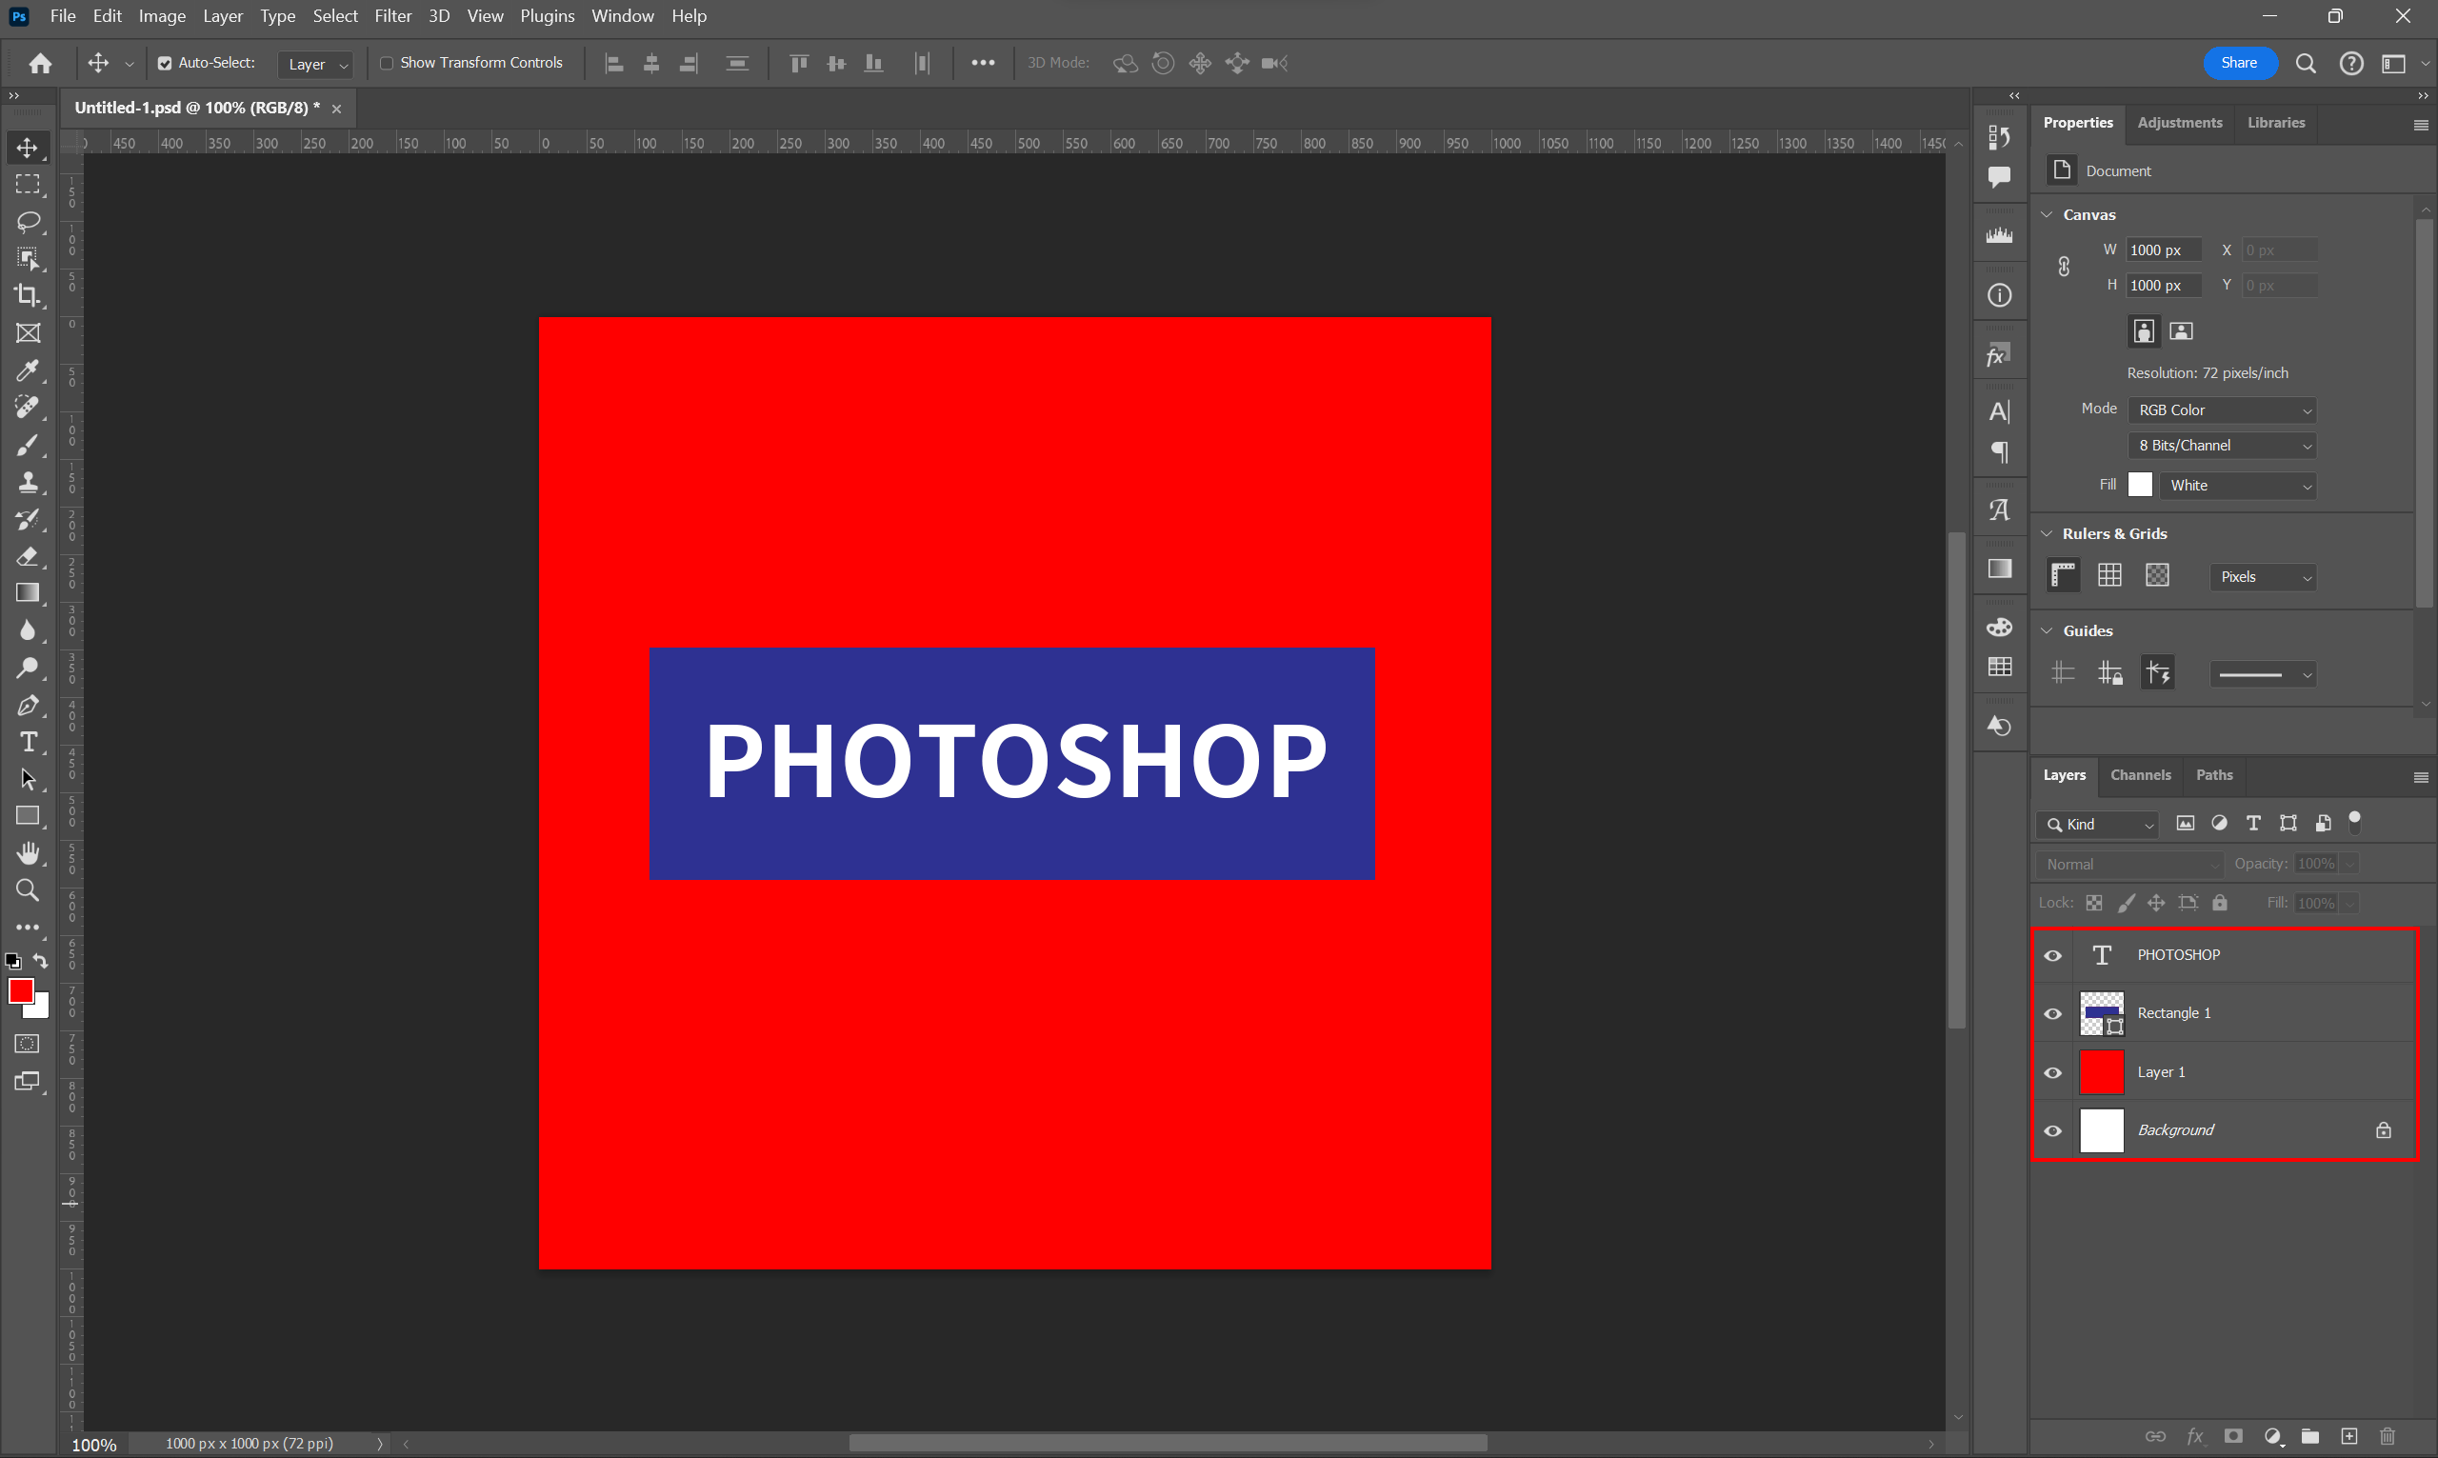Choose the Pen tool
This screenshot has height=1458, width=2438.
[28, 706]
